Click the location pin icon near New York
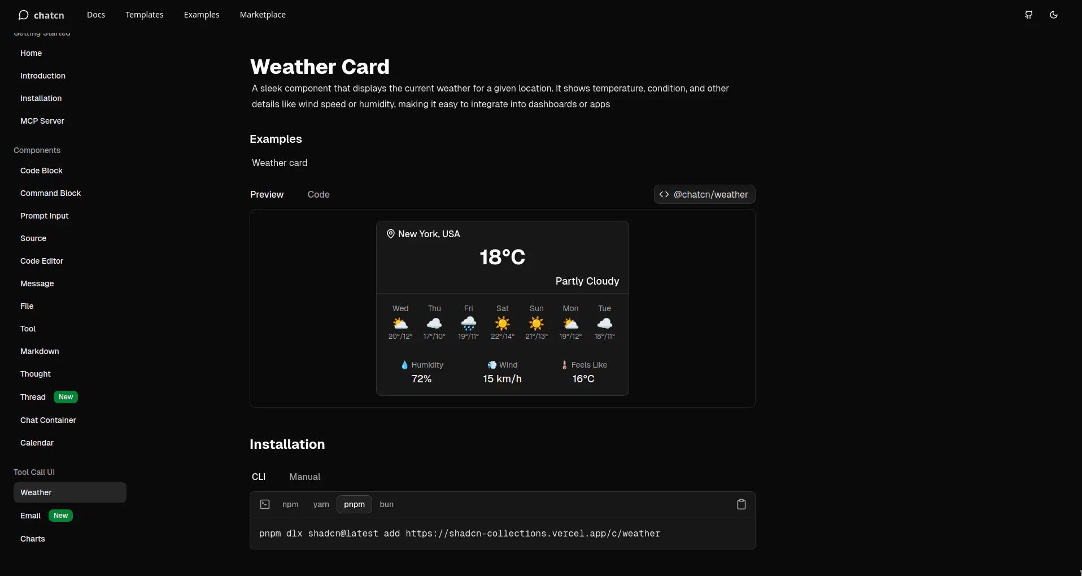This screenshot has width=1082, height=576. (390, 234)
